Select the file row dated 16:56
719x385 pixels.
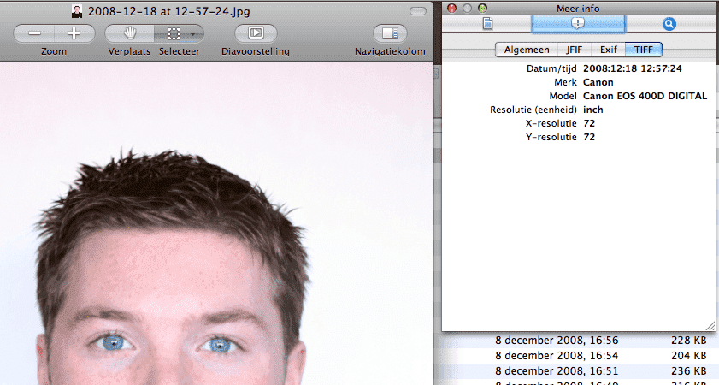point(556,340)
